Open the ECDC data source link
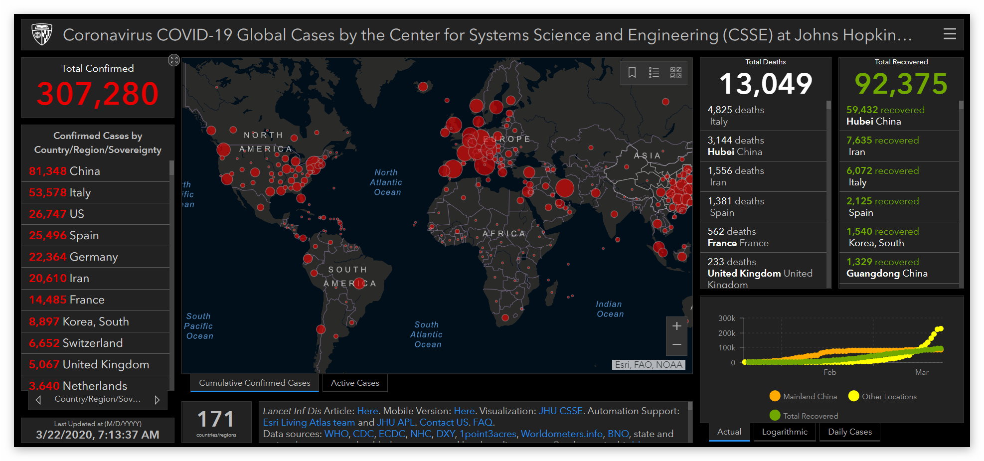The image size is (984, 461). [x=392, y=434]
